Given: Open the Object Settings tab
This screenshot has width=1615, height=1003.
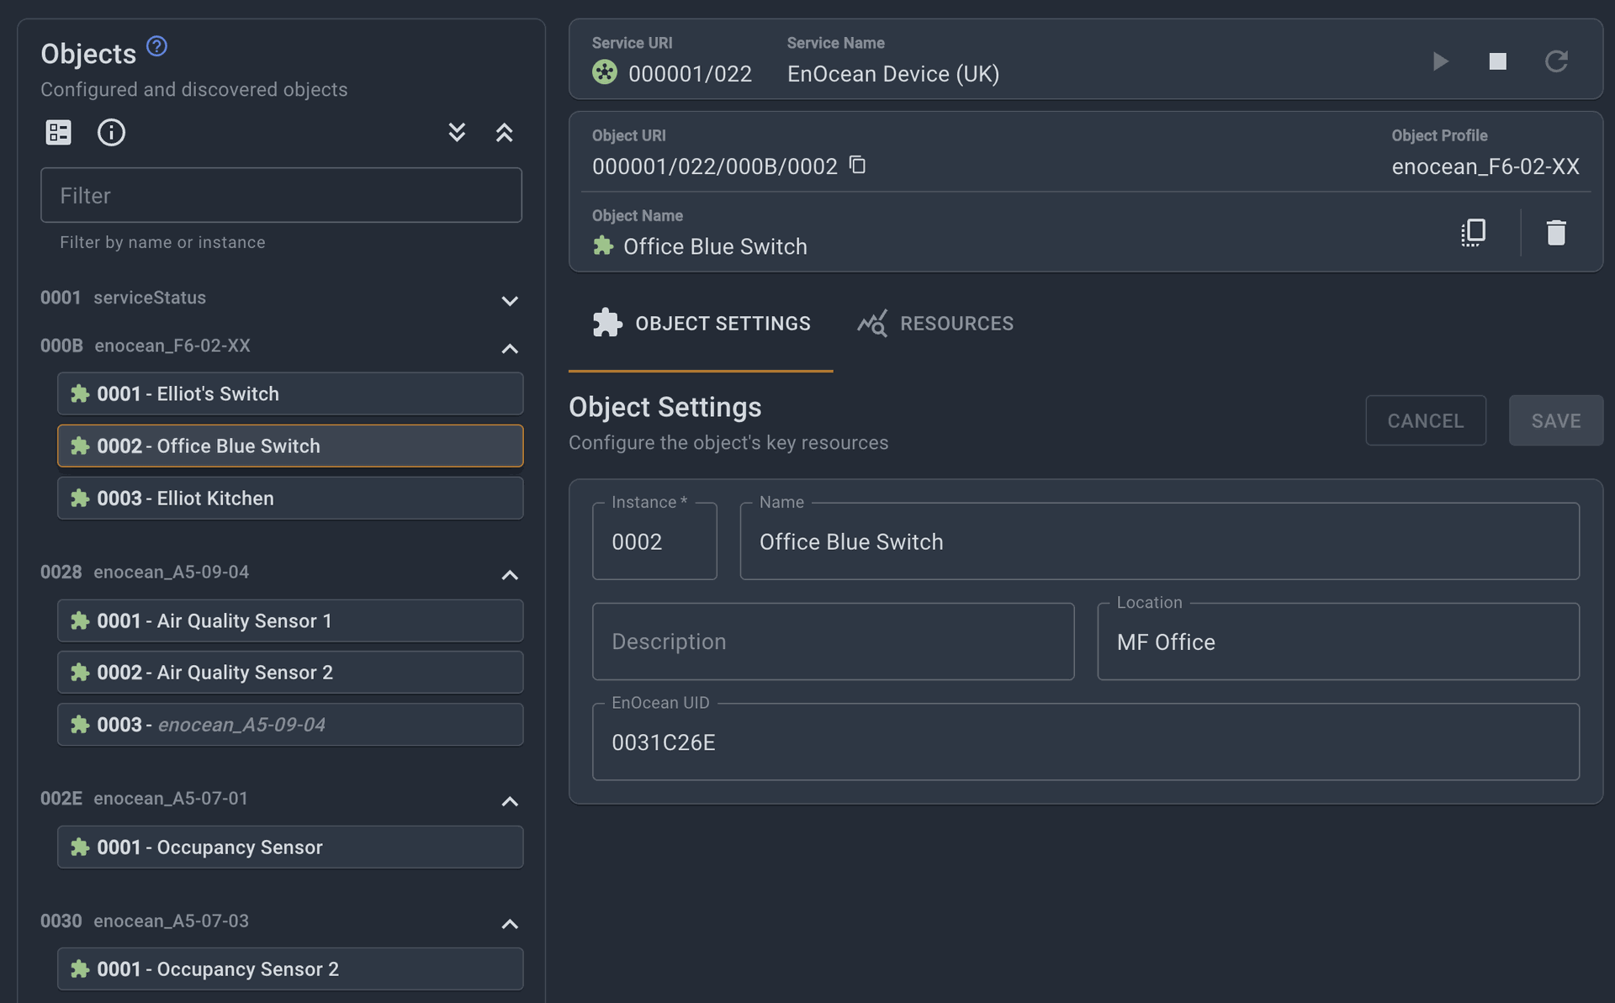Looking at the screenshot, I should 702,324.
